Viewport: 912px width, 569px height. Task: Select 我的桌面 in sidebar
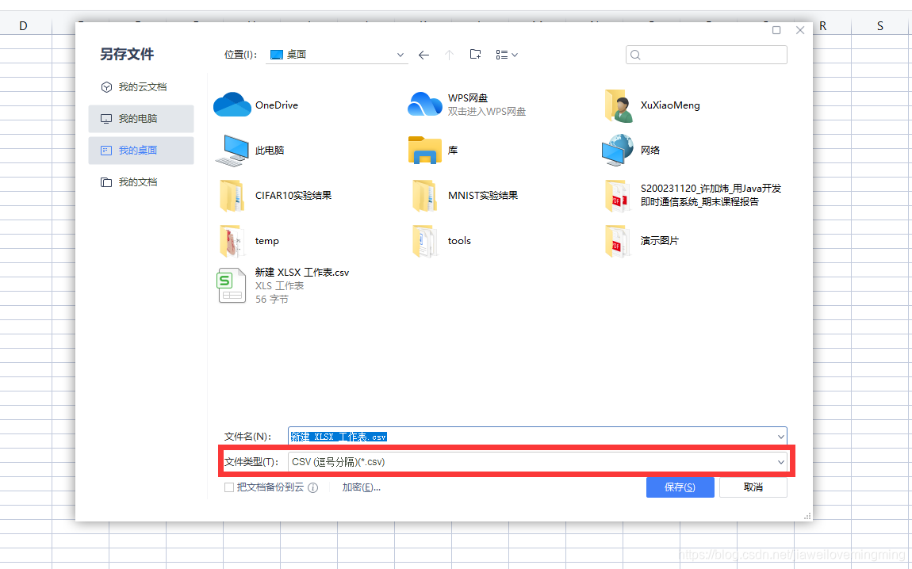[x=140, y=150]
